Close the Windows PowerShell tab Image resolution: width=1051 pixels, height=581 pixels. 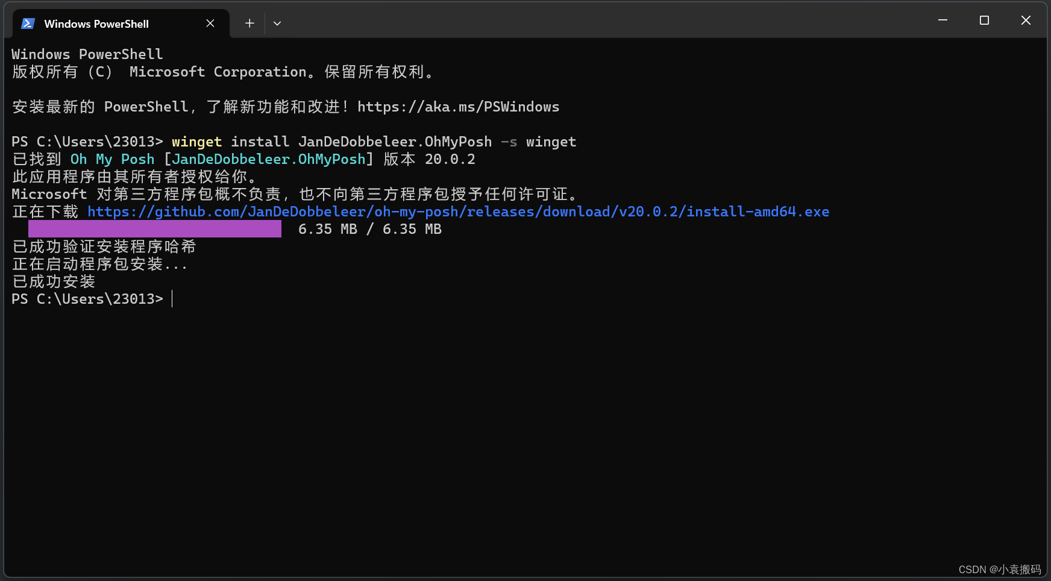pos(210,24)
